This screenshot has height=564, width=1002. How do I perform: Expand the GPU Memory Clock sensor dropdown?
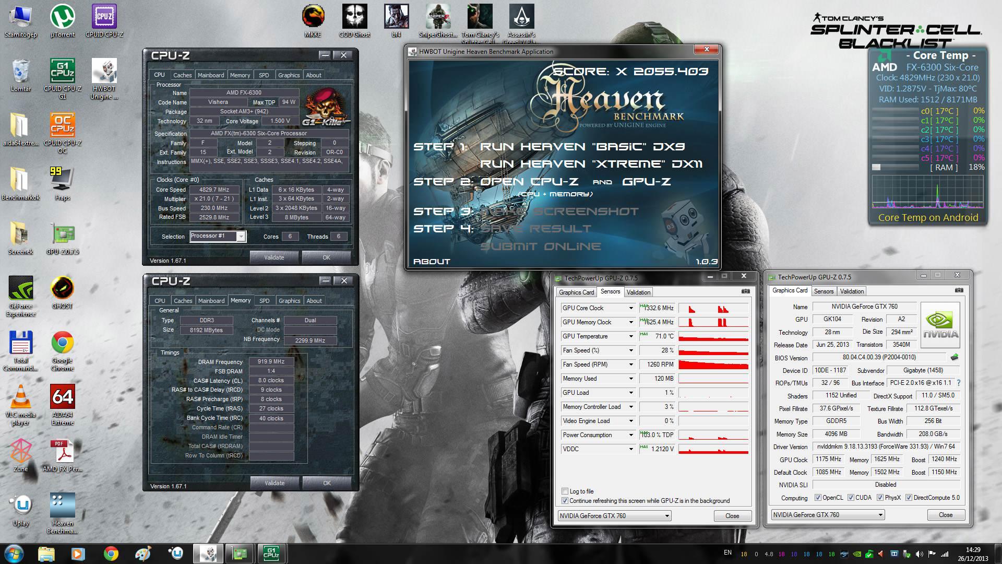[x=630, y=322]
